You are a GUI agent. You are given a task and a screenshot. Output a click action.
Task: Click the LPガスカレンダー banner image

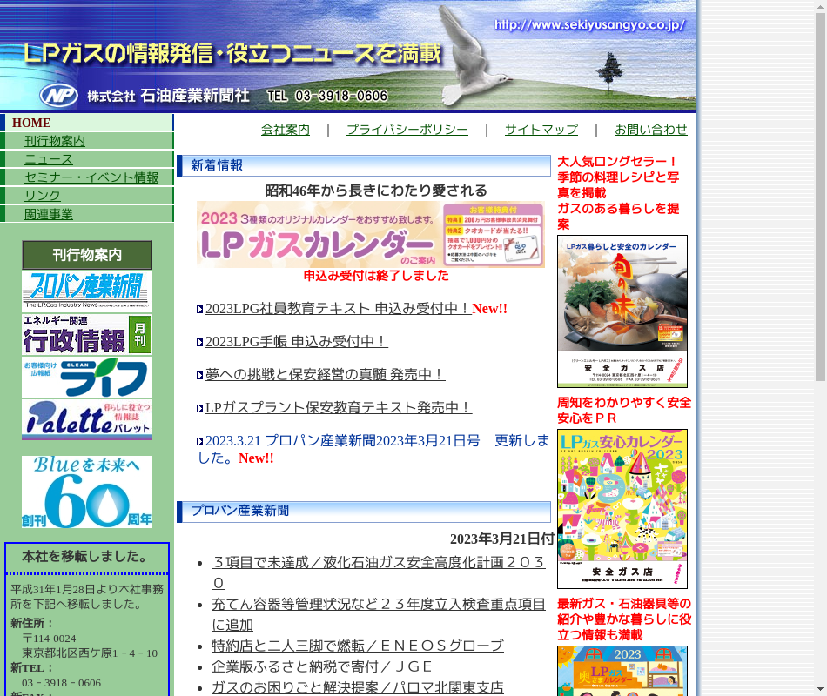pos(371,234)
